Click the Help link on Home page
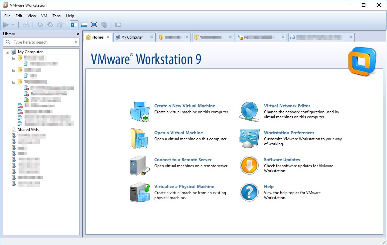 269,186
